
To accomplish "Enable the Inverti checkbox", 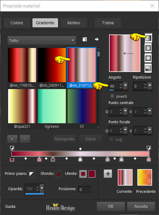I will 112,96.
